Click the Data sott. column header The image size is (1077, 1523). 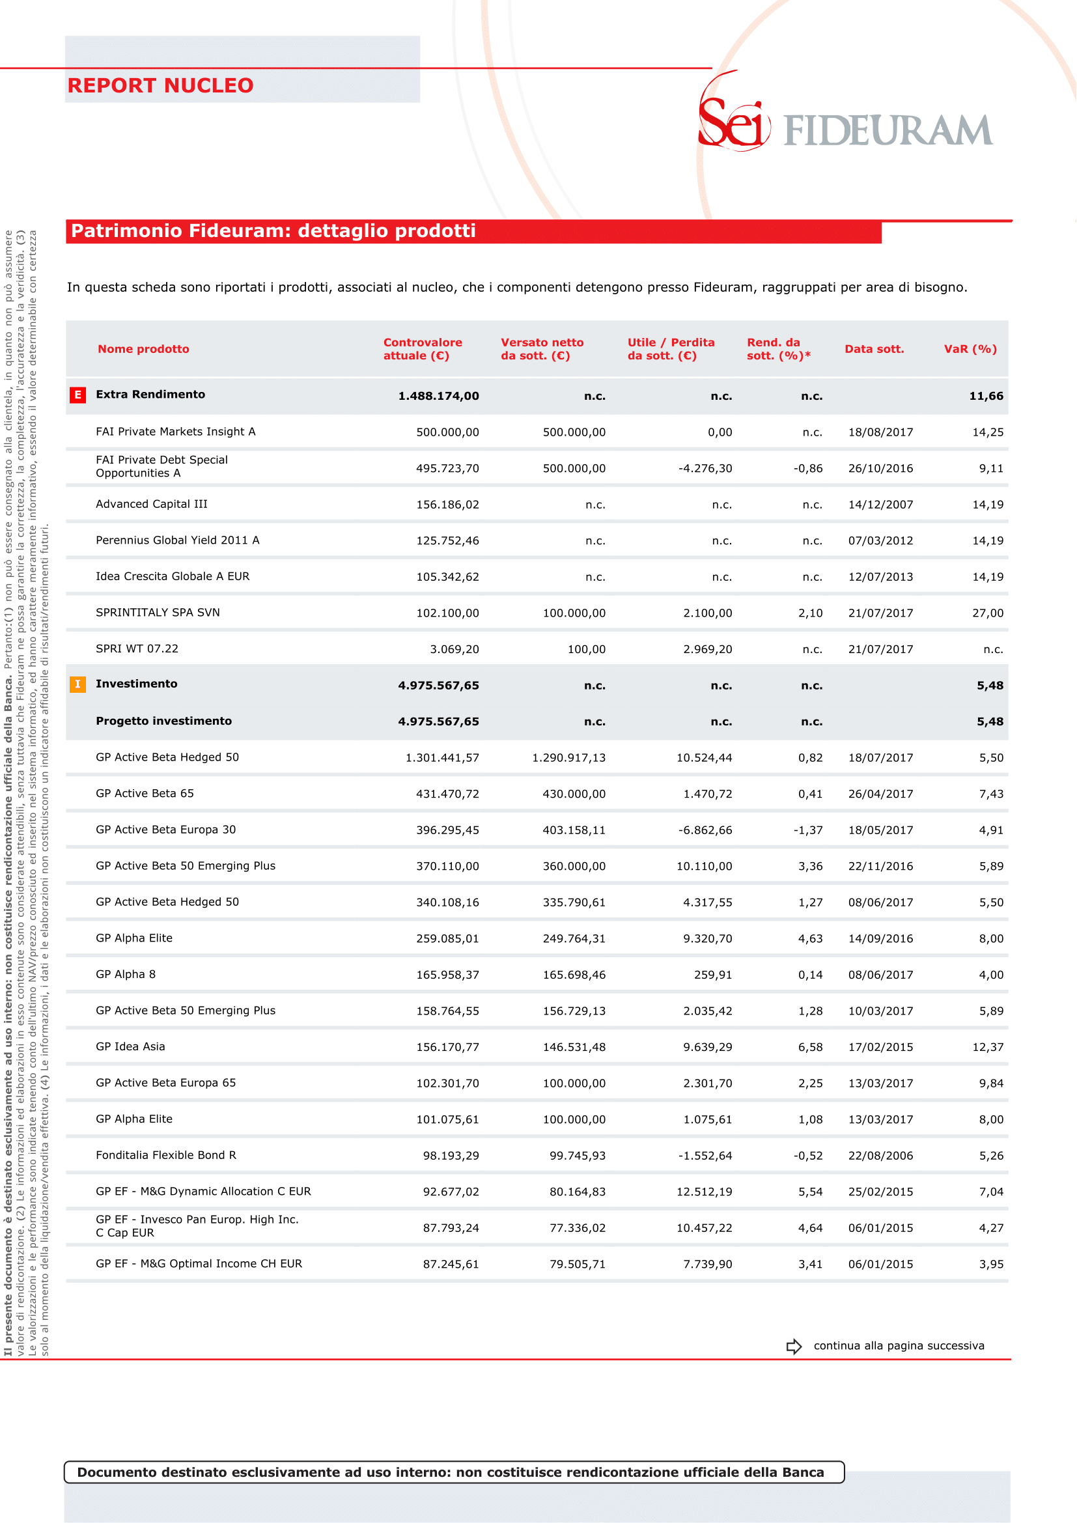click(874, 349)
